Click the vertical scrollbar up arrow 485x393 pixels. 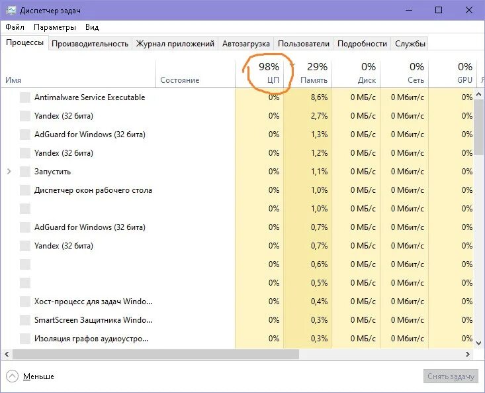(479, 94)
